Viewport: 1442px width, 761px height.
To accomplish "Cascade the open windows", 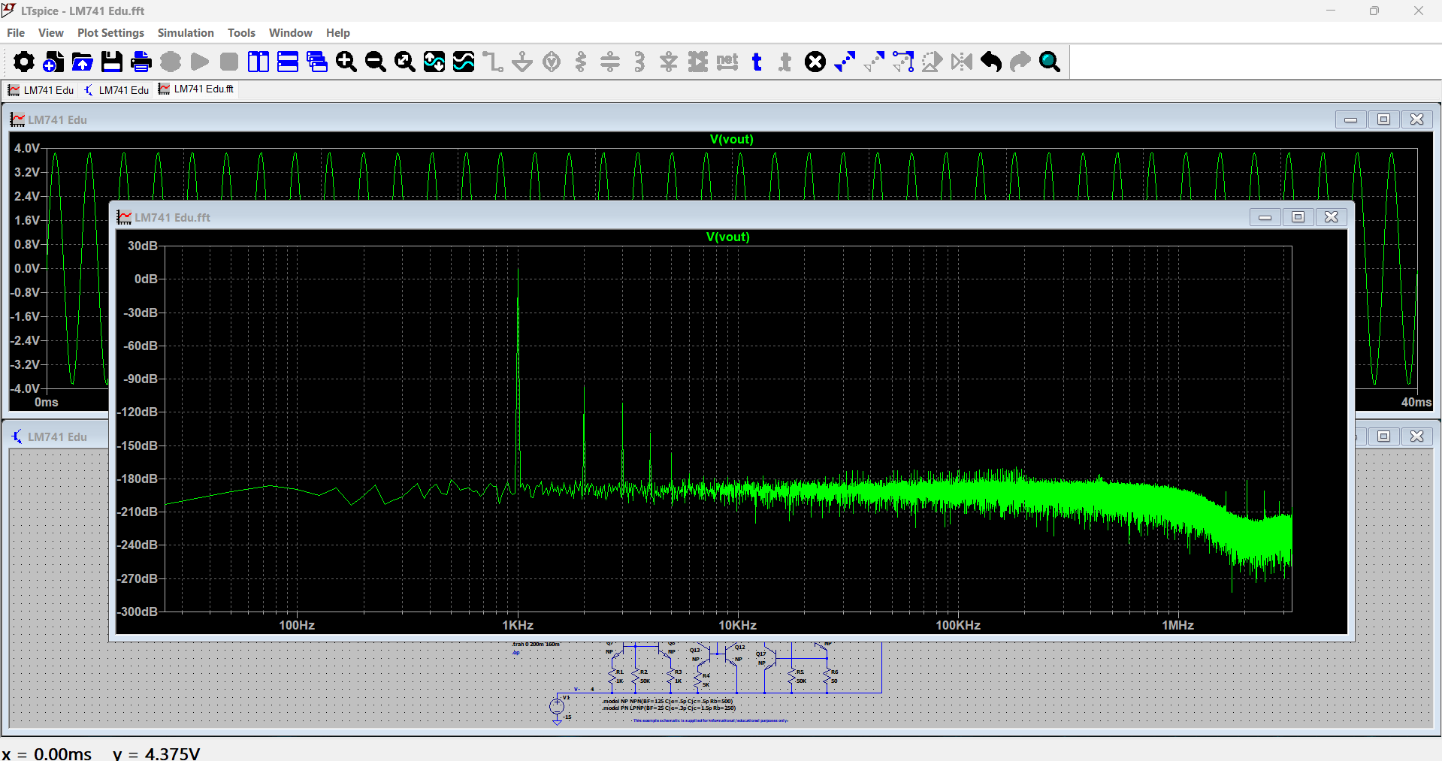I will click(x=317, y=62).
